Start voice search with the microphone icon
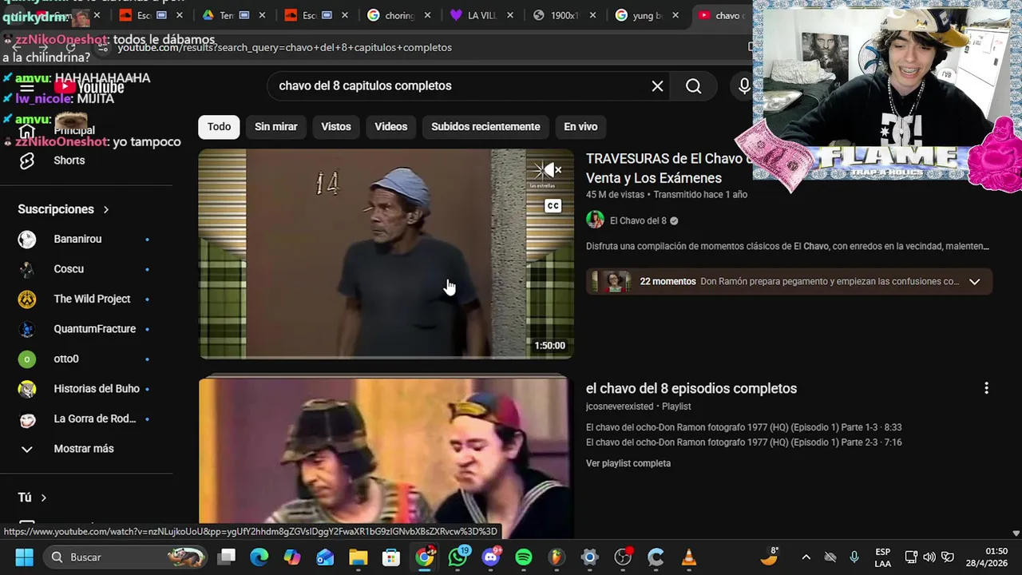The width and height of the screenshot is (1022, 575). (x=744, y=86)
